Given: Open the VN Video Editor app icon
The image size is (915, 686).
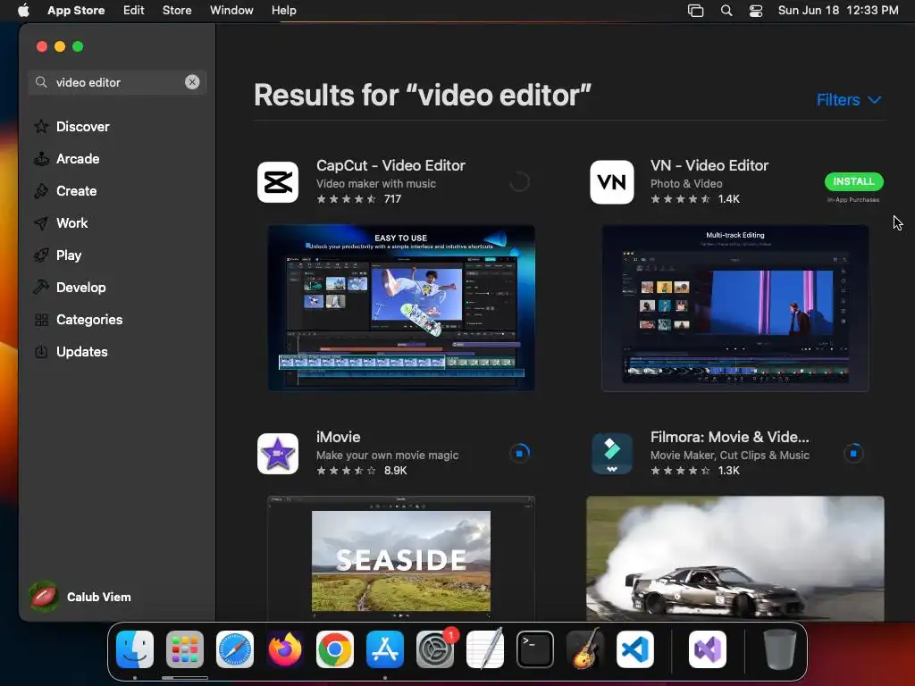Looking at the screenshot, I should pos(611,182).
